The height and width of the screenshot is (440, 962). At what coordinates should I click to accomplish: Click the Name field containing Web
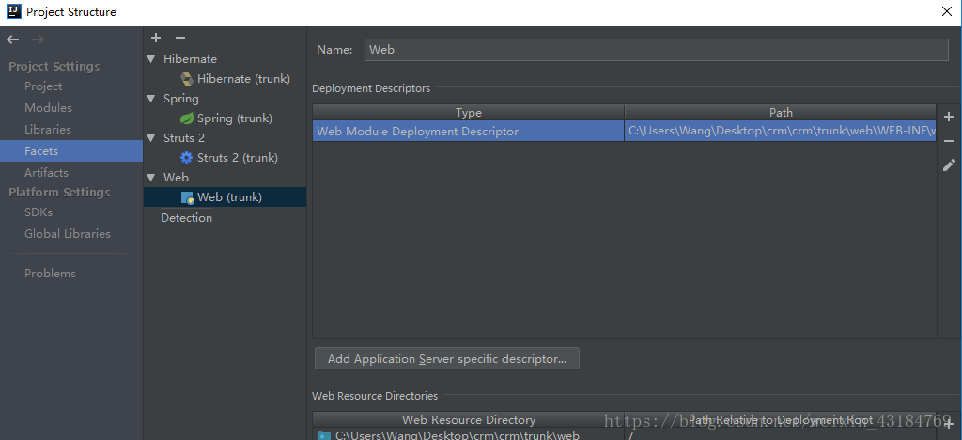(x=657, y=50)
